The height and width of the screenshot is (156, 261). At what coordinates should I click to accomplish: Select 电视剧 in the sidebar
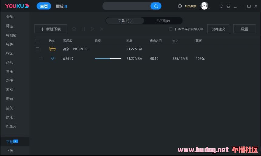click(x=11, y=35)
